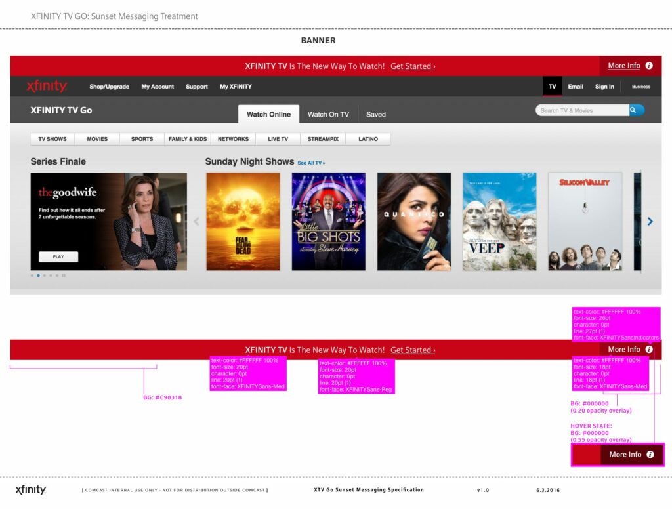Go back in the shows carousel with the left arrow
672x509 pixels.
click(196, 221)
